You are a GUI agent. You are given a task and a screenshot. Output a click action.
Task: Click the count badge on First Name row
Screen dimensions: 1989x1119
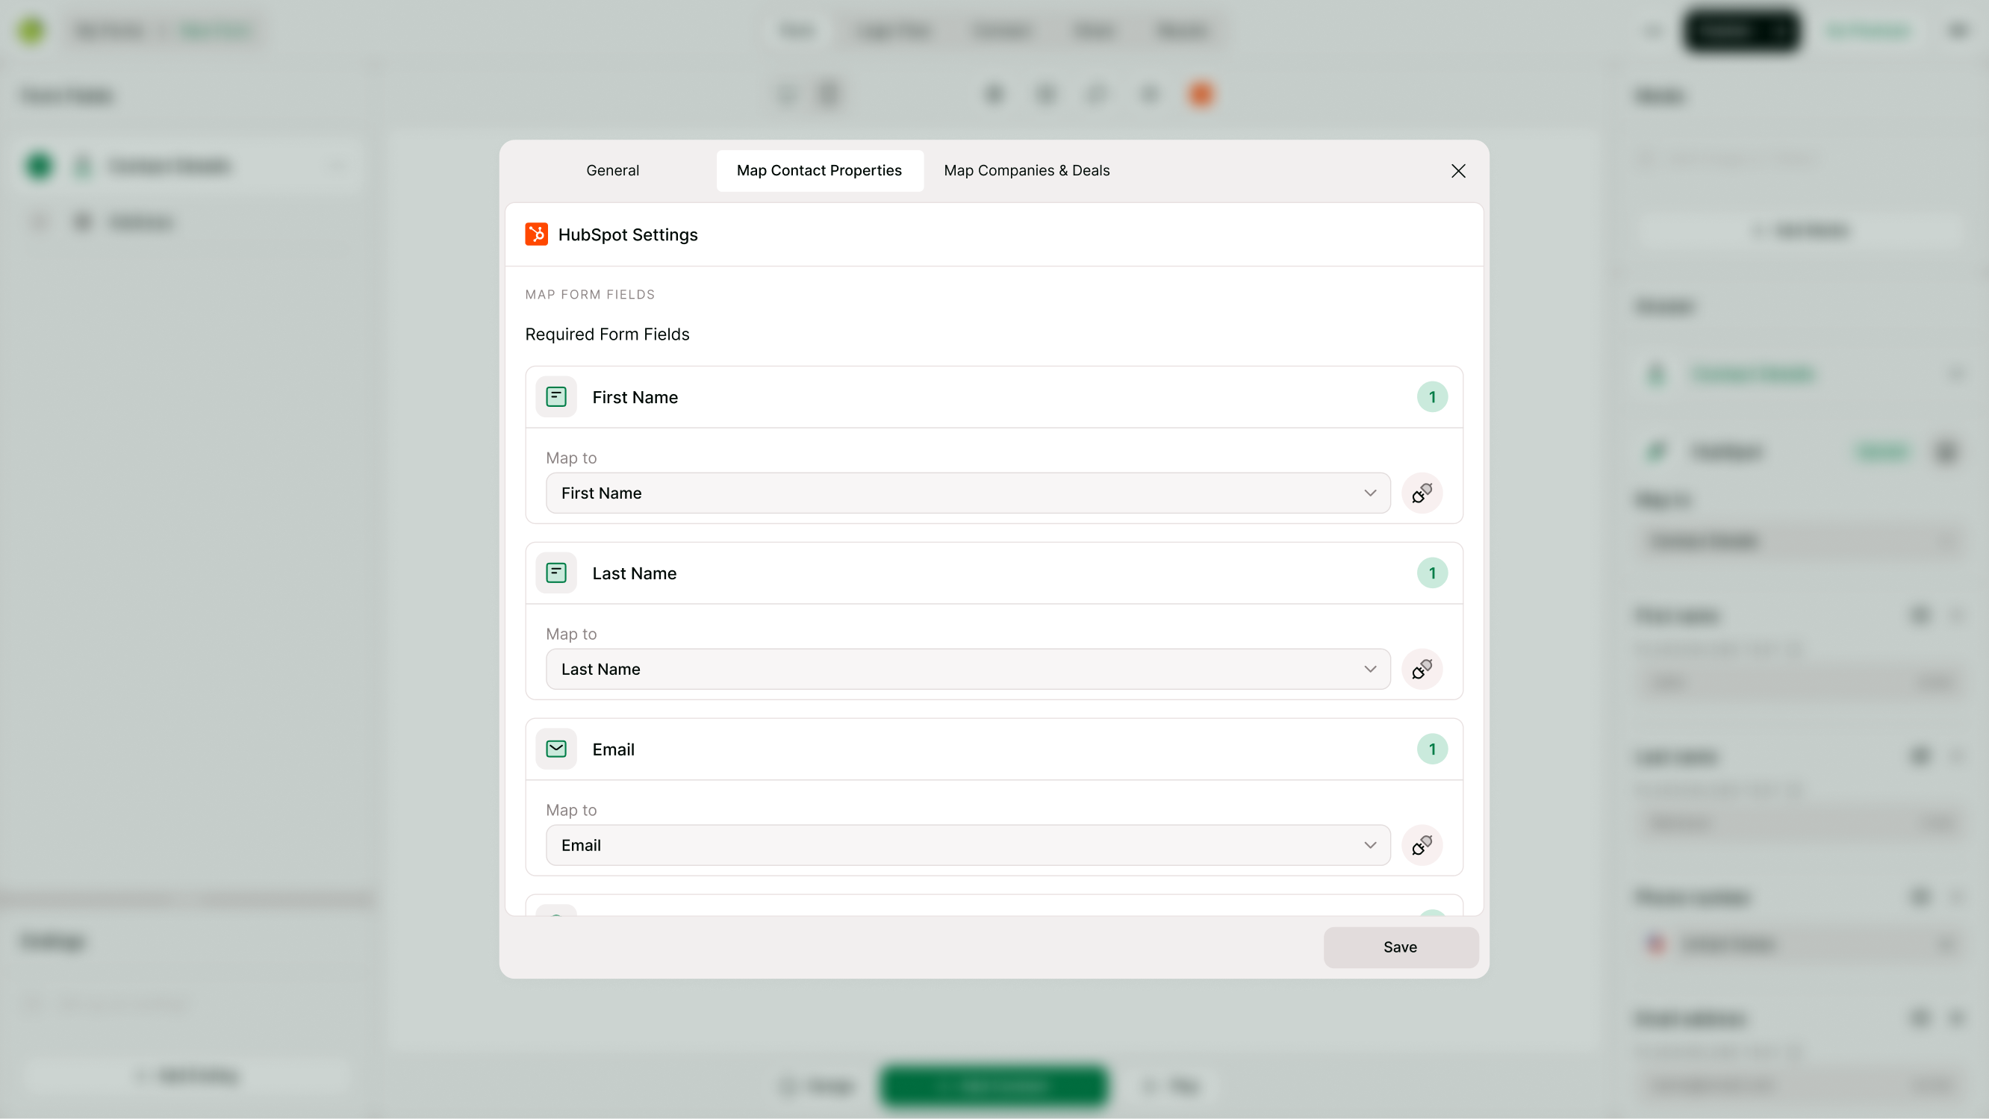pyautogui.click(x=1431, y=397)
